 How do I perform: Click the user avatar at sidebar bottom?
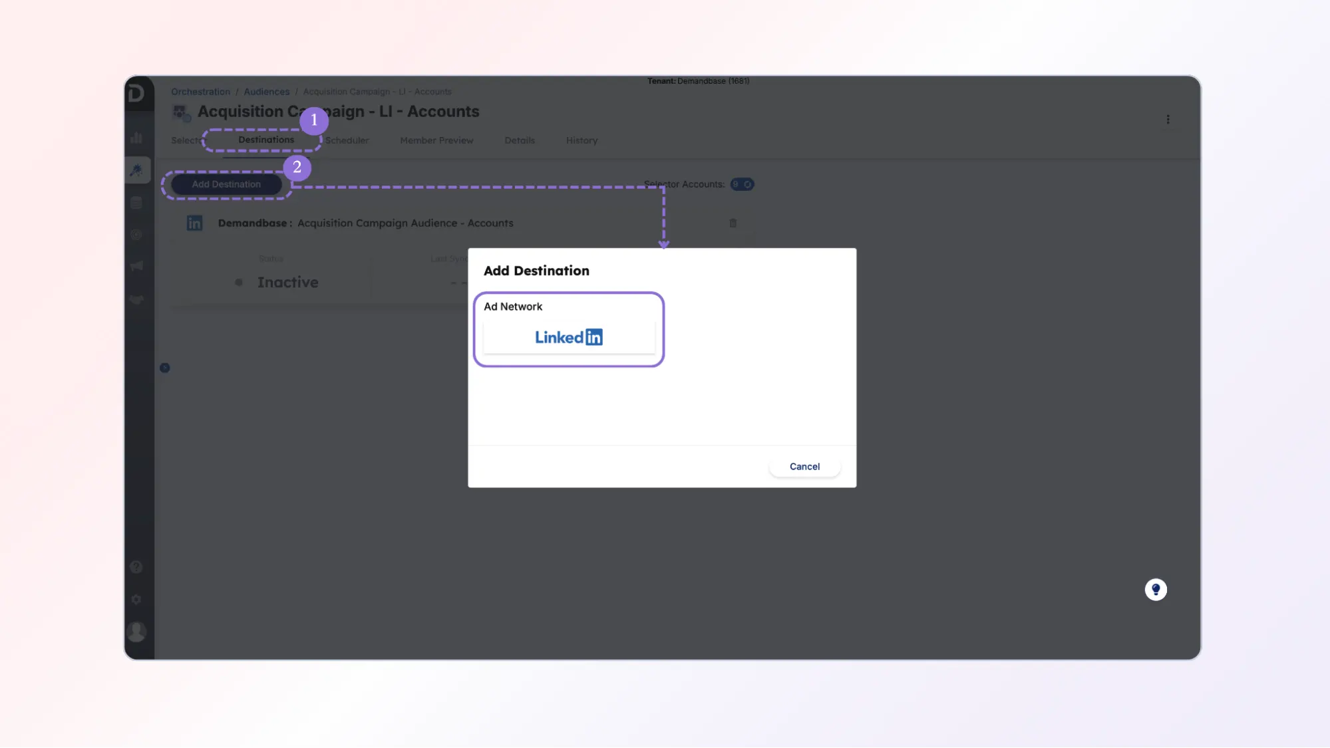coord(136,631)
